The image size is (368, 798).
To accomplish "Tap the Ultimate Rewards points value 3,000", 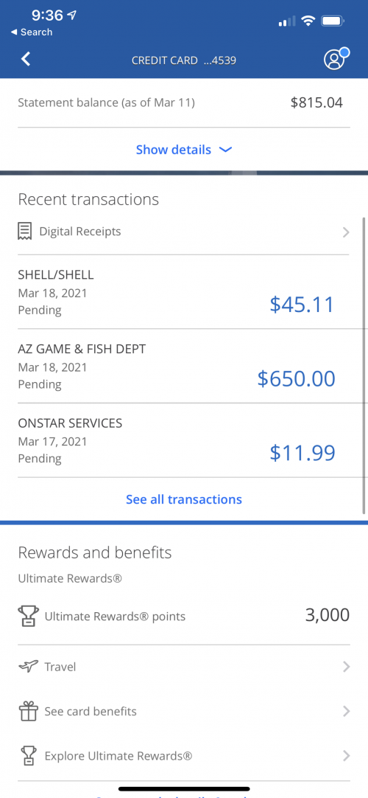I will (x=328, y=615).
